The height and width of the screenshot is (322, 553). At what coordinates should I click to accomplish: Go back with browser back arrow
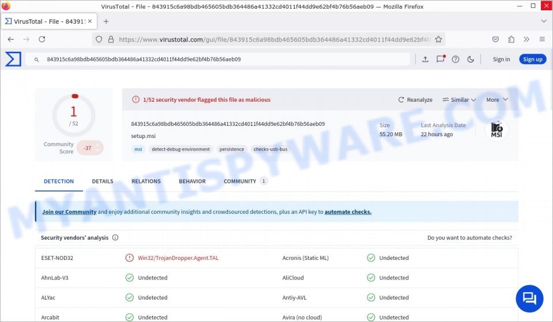pyautogui.click(x=11, y=40)
